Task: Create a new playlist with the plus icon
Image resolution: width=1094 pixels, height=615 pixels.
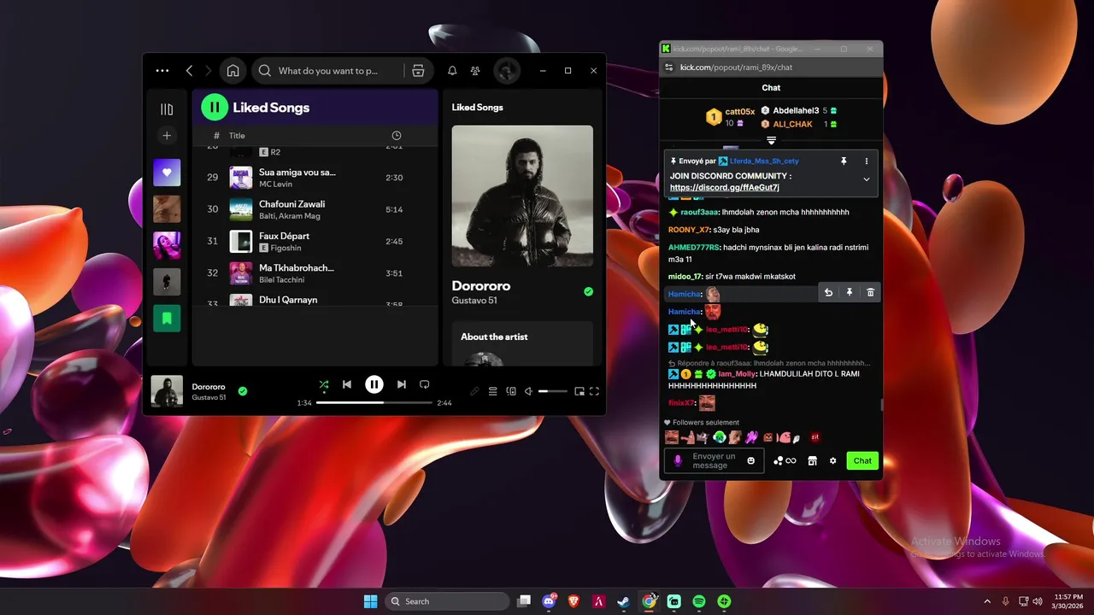Action: coord(167,136)
